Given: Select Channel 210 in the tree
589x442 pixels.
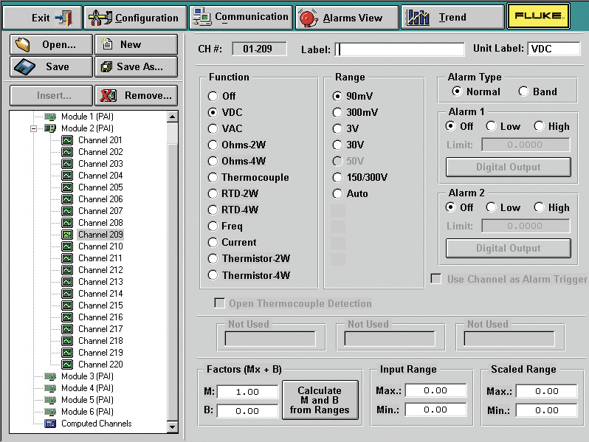Looking at the screenshot, I should coord(100,246).
